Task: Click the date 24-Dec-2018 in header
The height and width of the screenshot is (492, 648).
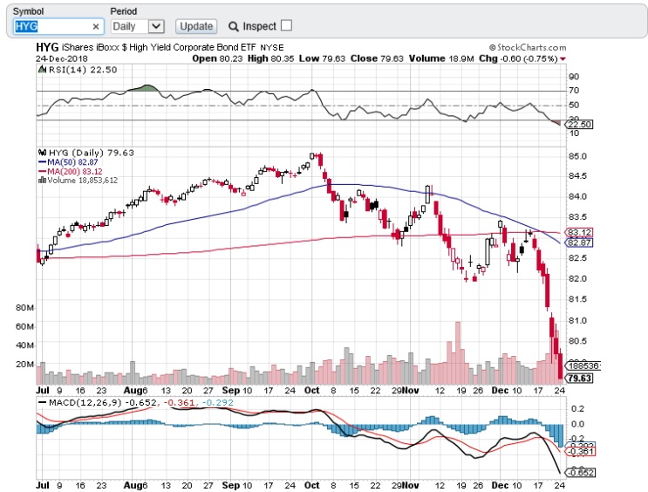Action: pos(62,58)
